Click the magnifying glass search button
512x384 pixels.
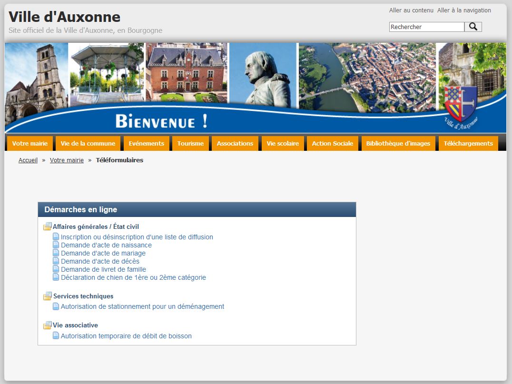coord(473,27)
